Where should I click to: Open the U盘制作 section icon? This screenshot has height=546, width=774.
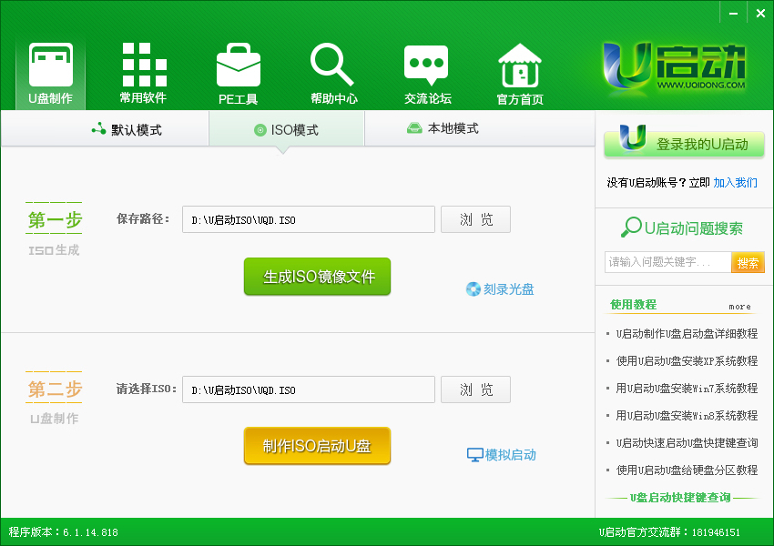pyautogui.click(x=51, y=65)
